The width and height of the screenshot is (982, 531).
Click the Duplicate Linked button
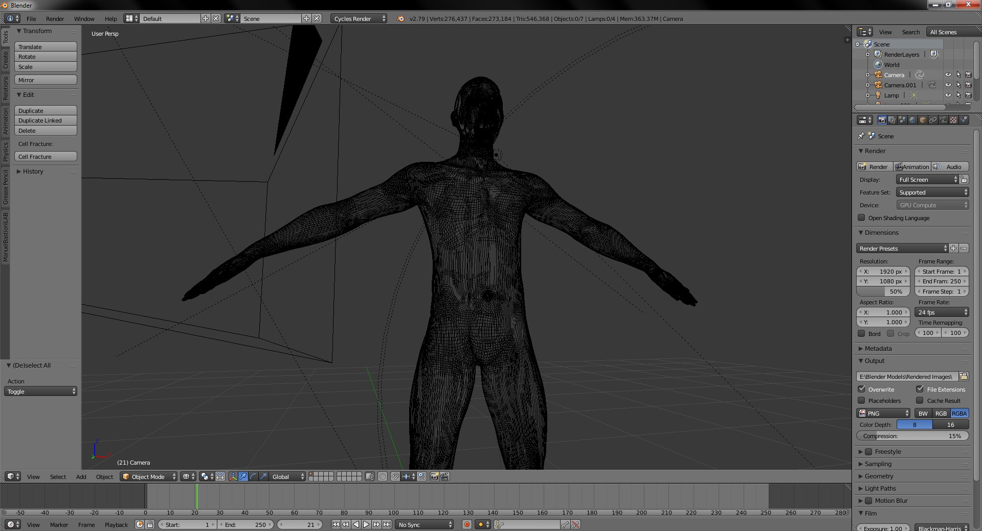[46, 120]
